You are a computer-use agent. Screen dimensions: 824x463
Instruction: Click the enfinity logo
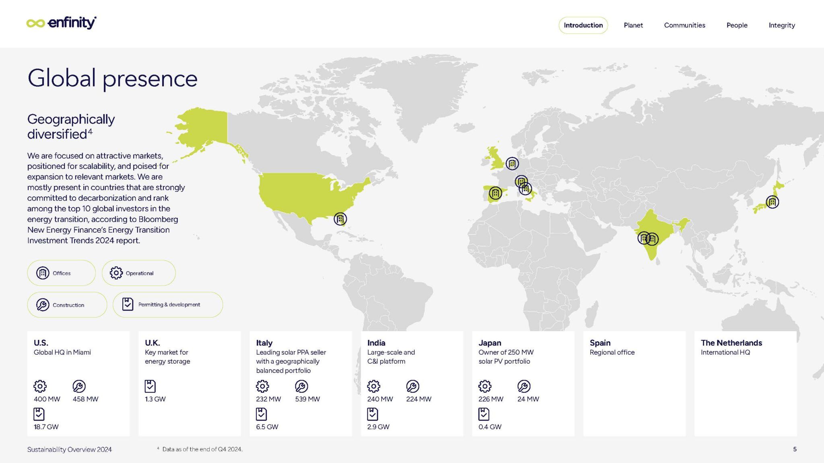[x=61, y=23]
